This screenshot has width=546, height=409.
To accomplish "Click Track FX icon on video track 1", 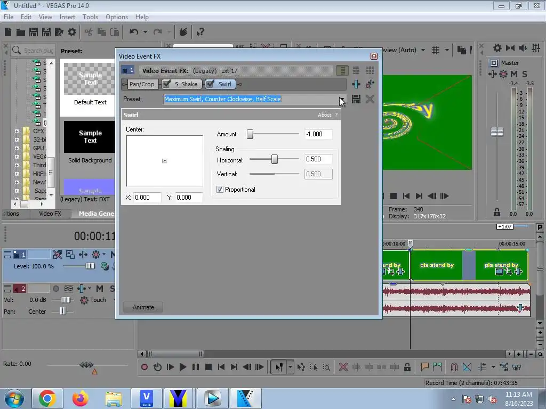I will point(83,255).
